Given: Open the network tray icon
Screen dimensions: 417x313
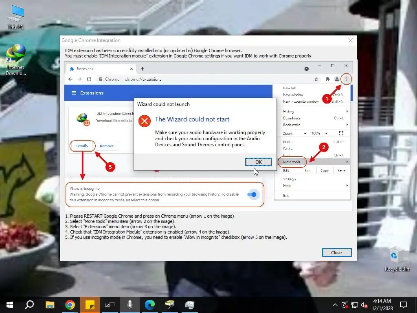Looking at the screenshot, I should point(355,305).
